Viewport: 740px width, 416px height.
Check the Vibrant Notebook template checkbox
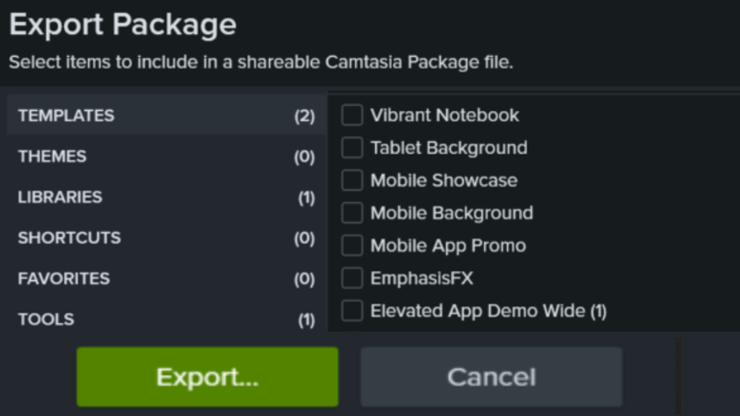[352, 115]
